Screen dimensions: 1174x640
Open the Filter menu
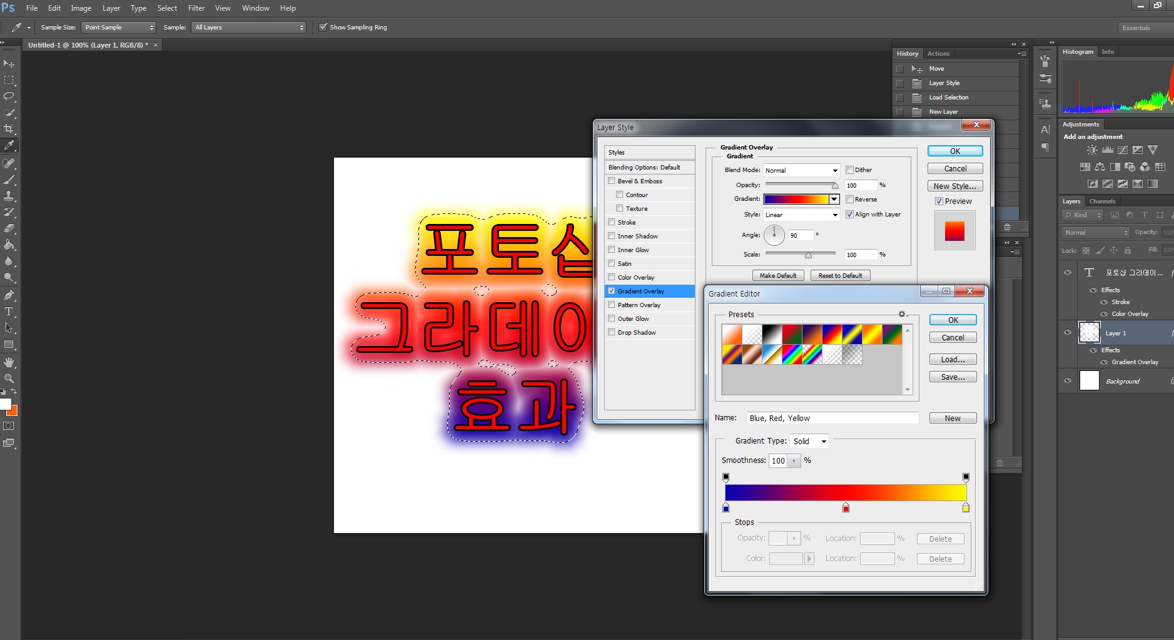point(196,8)
